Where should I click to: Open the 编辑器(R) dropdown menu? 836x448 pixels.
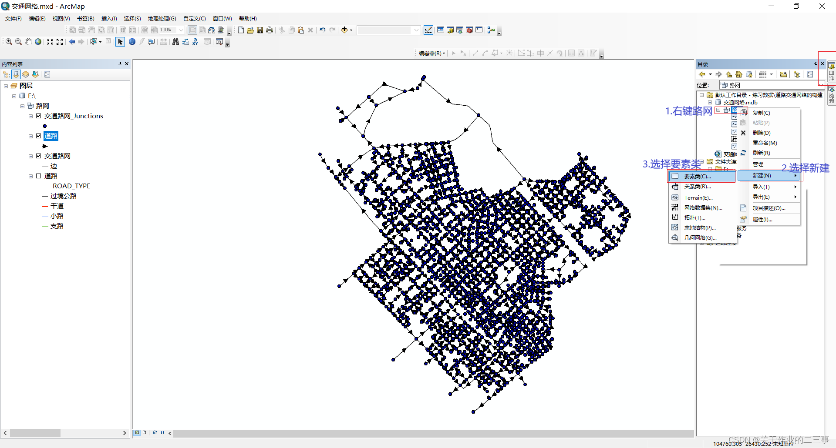tap(431, 53)
